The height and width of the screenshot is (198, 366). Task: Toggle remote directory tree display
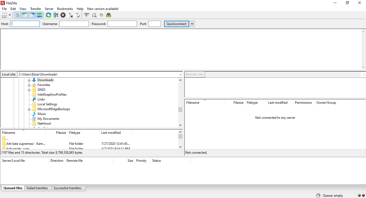pyautogui.click(x=32, y=15)
